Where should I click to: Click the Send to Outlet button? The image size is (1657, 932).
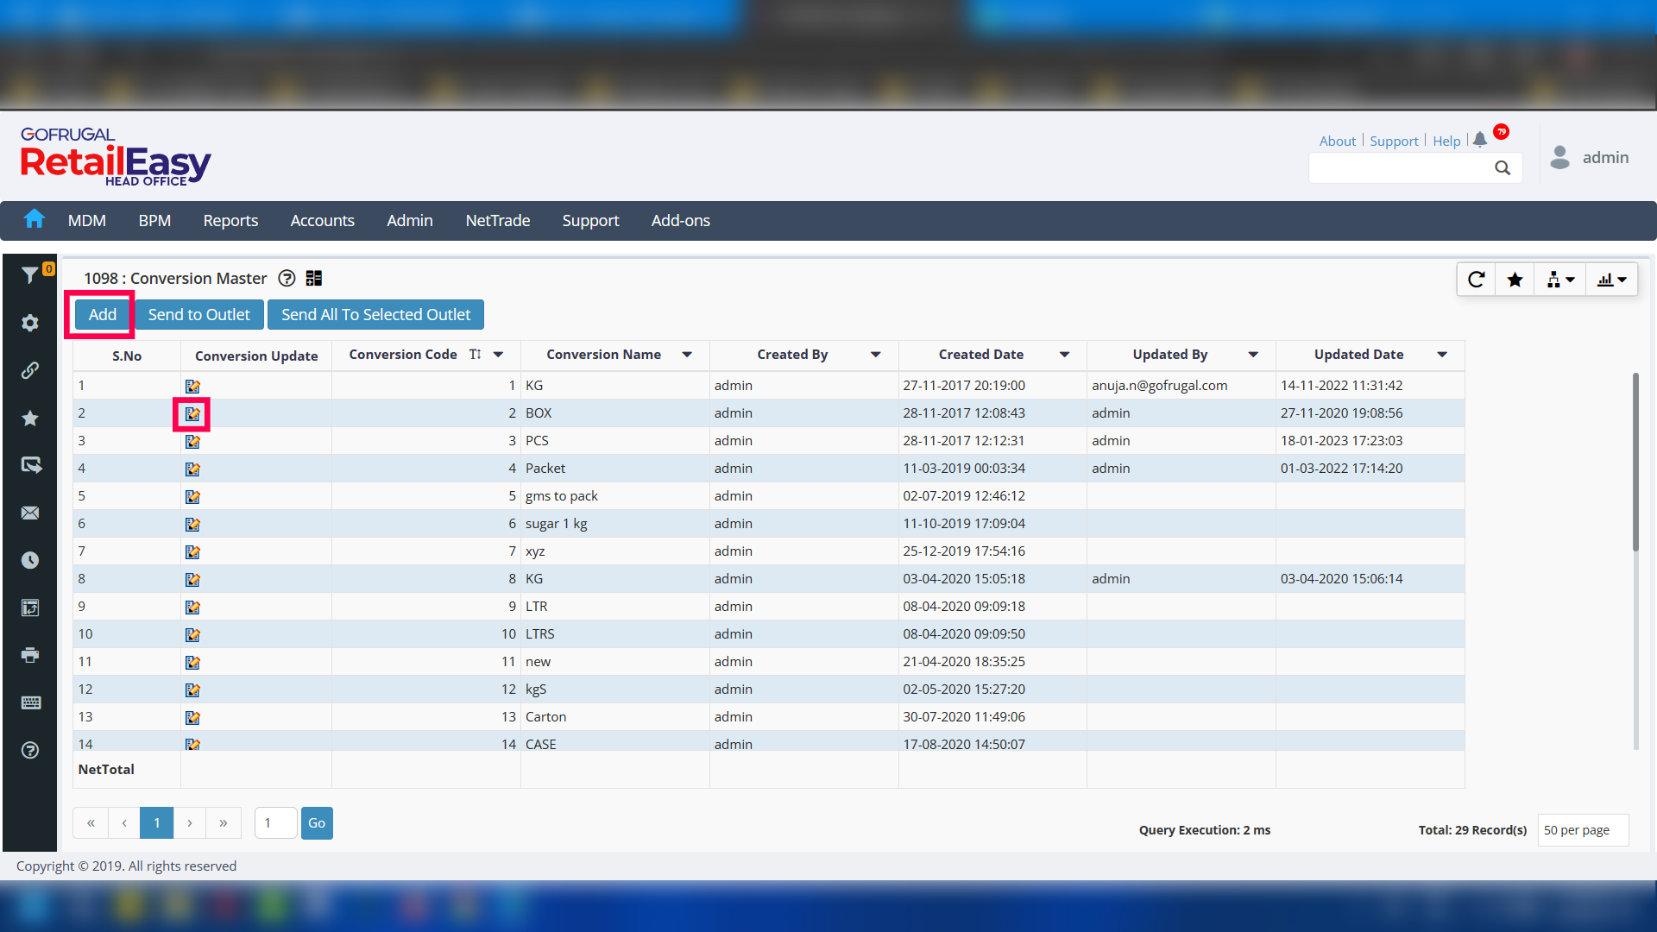(x=198, y=315)
